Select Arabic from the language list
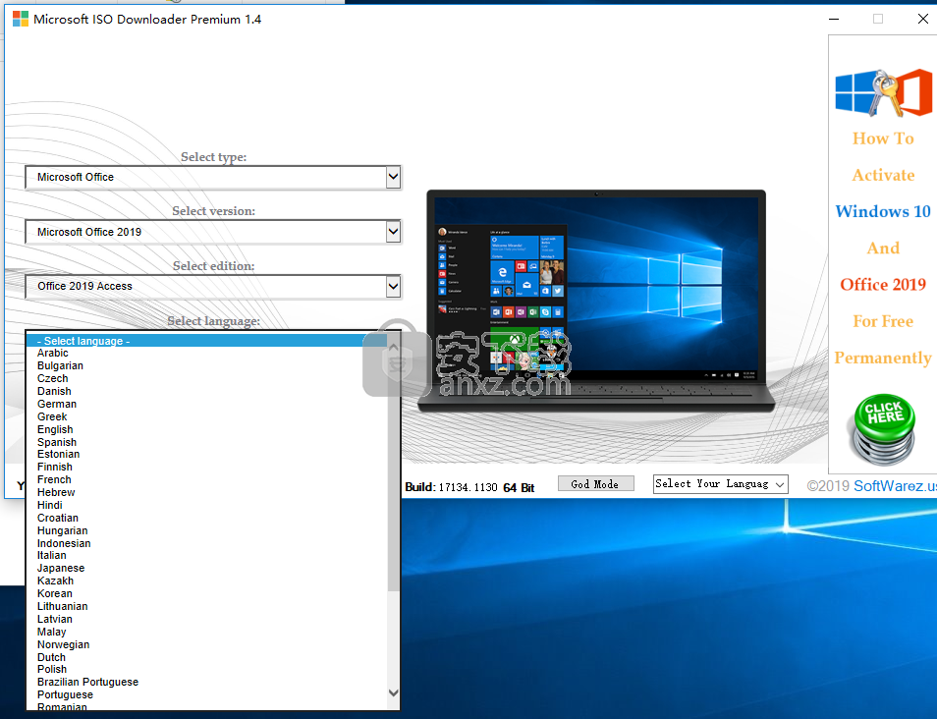Viewport: 937px width, 719px height. [x=53, y=354]
